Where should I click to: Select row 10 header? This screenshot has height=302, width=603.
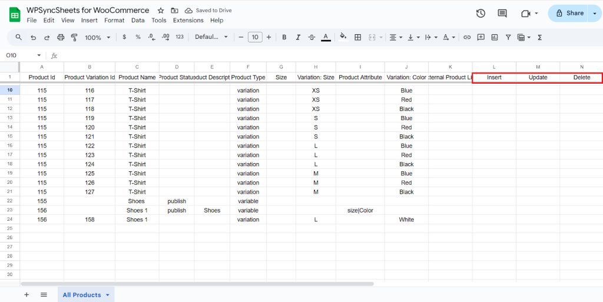point(9,90)
